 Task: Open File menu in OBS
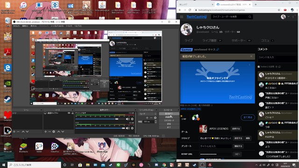click(x=16, y=26)
